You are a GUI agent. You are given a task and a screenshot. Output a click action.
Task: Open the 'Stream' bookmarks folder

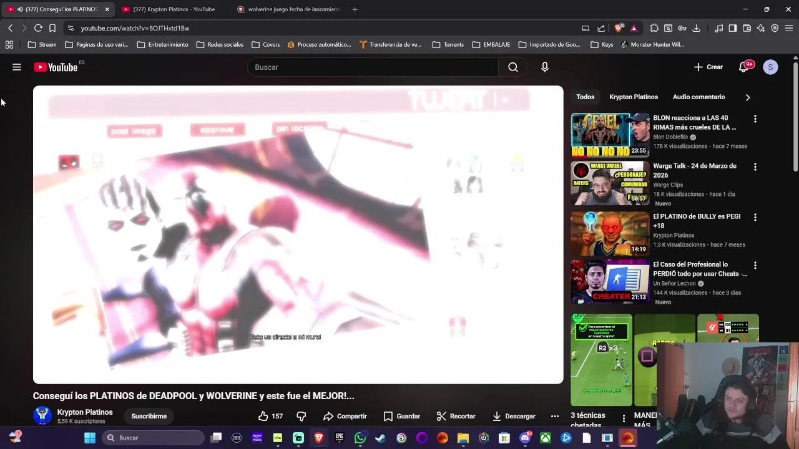coord(42,44)
